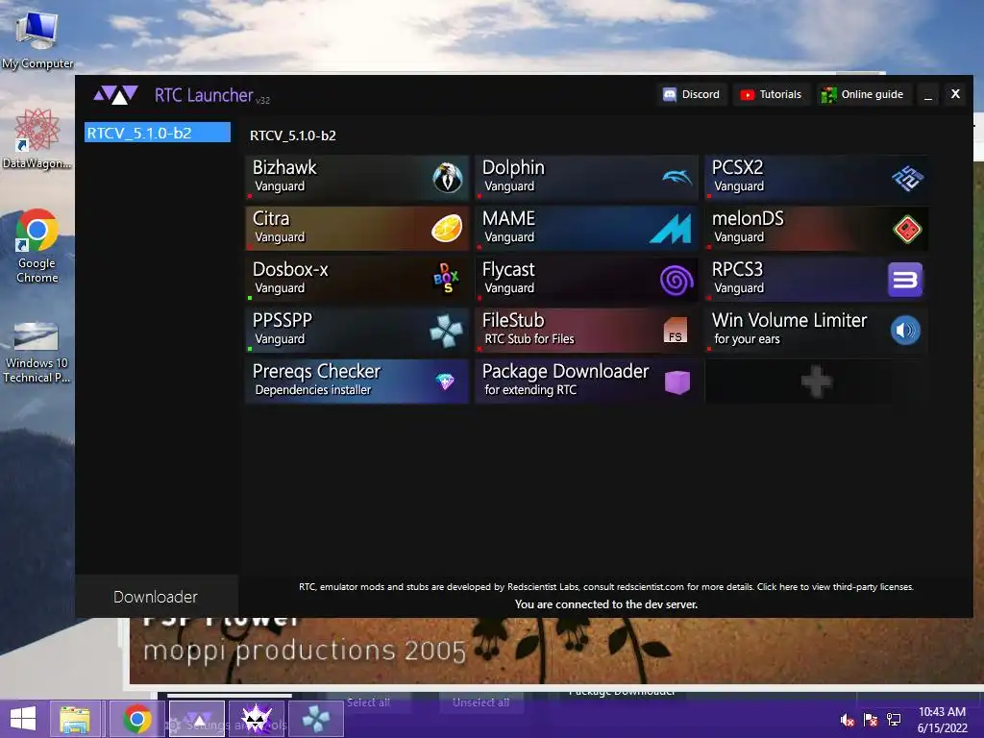The width and height of the screenshot is (984, 738).
Task: Click the Flycast purple swirl icon
Action: (x=676, y=280)
